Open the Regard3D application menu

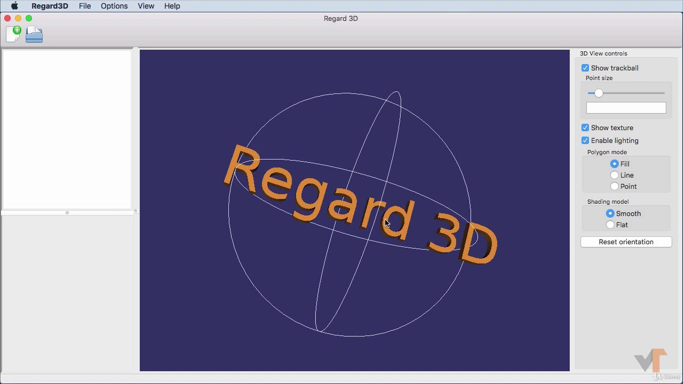pyautogui.click(x=50, y=6)
